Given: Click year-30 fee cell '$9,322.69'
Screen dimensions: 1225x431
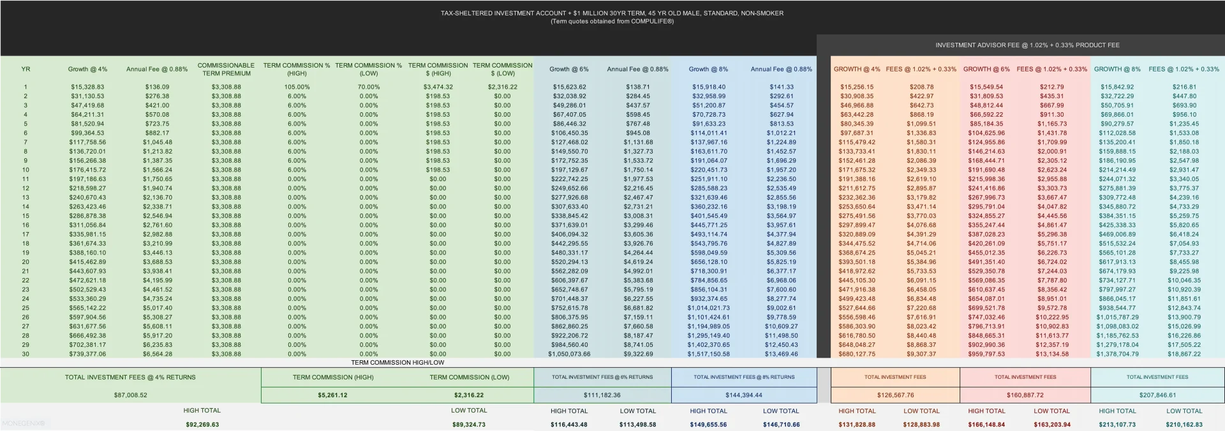Looking at the screenshot, I should tap(638, 354).
